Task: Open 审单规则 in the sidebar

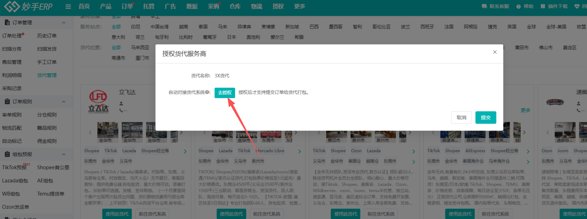Action: pyautogui.click(x=12, y=115)
